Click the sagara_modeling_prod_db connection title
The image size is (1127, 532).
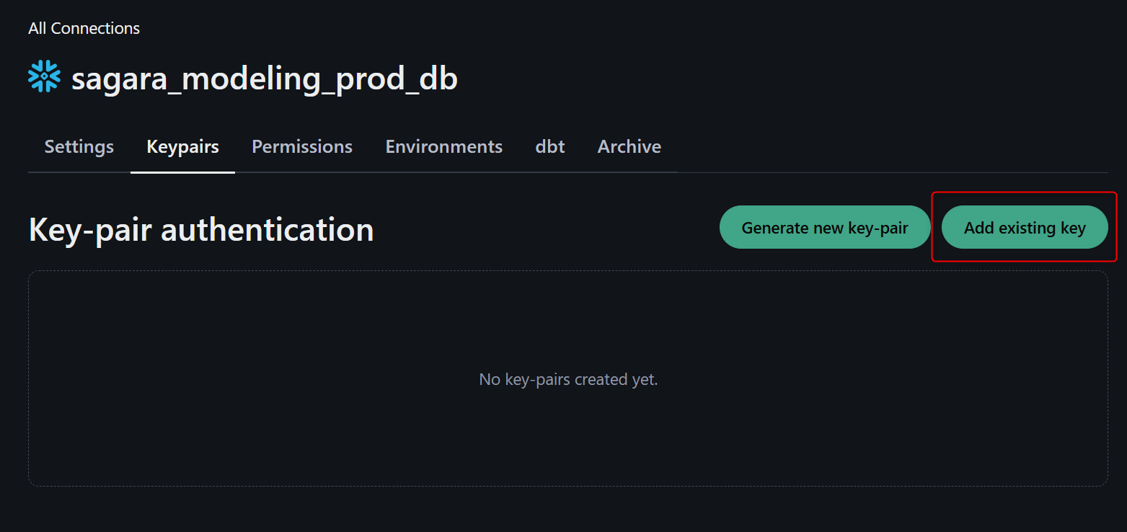pyautogui.click(x=264, y=78)
